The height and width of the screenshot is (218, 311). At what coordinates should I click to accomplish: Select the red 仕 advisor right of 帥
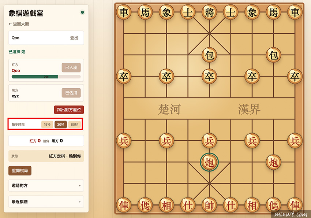tap(231, 205)
